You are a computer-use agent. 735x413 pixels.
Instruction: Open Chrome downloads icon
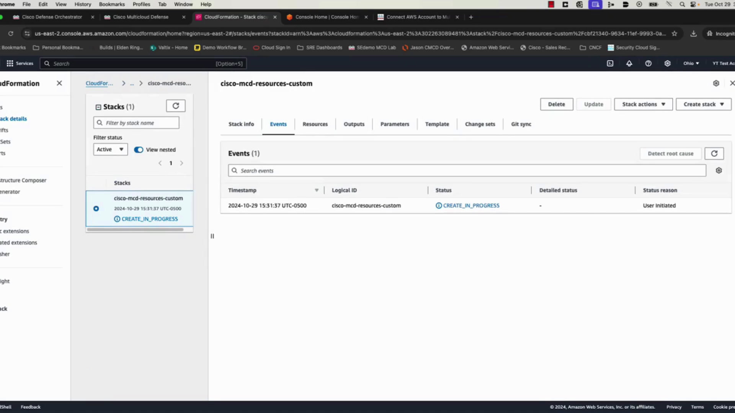point(694,34)
